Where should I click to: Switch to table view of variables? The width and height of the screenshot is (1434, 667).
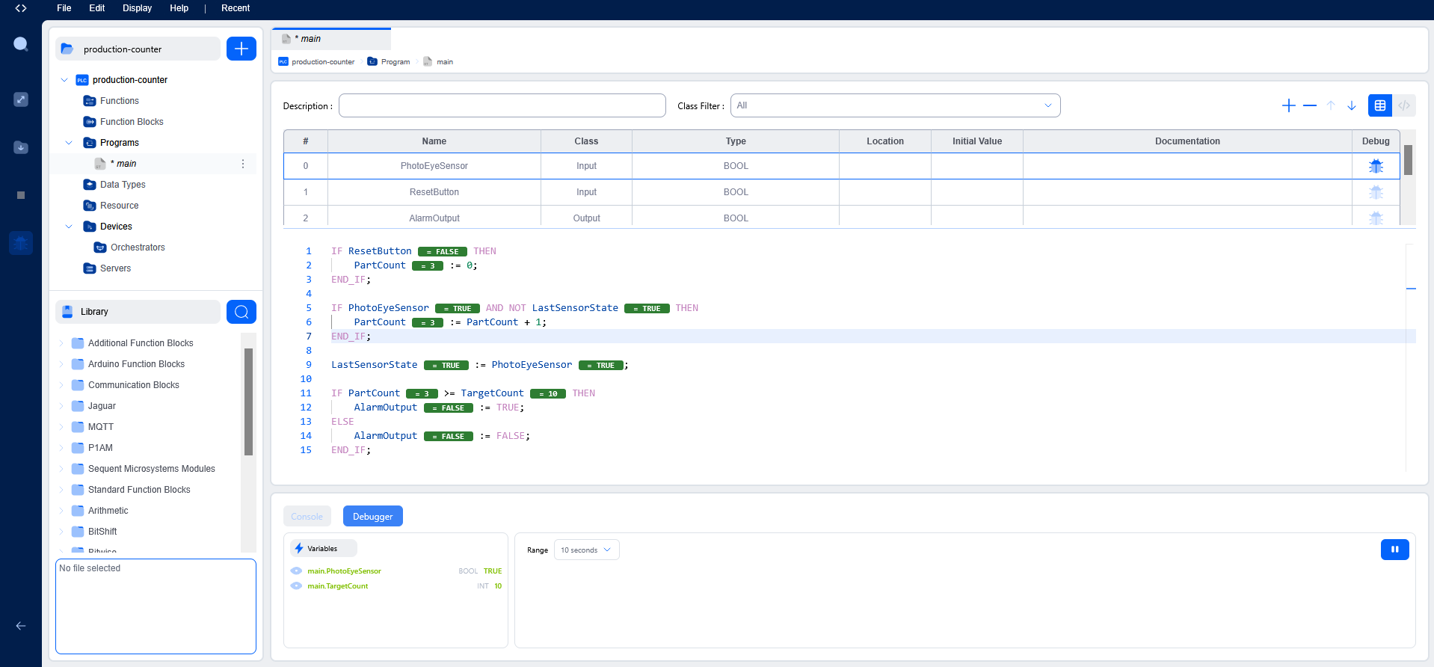[1380, 105]
